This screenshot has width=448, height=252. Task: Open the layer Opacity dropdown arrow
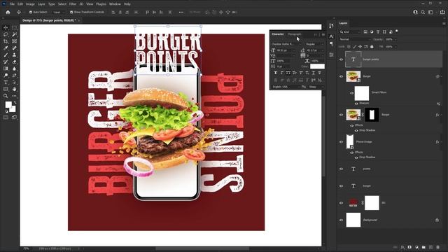pos(395,39)
